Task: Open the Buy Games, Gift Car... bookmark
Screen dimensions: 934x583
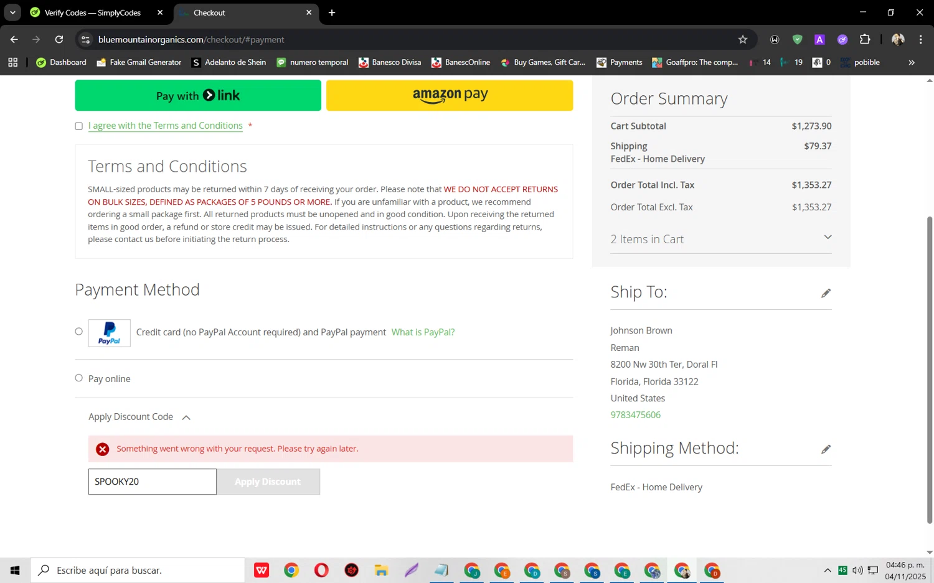Action: (543, 62)
